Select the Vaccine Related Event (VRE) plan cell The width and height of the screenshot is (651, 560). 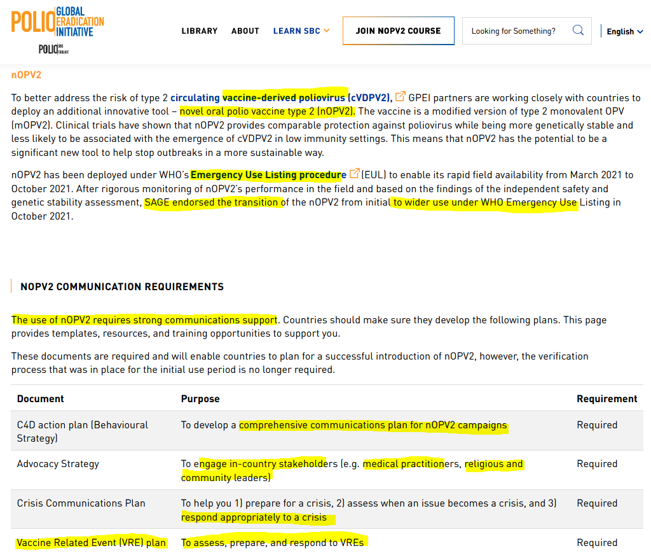[x=92, y=543]
